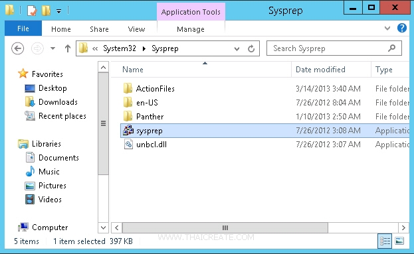
Task: Click the Properties icon in quick access toolbar
Action: tap(32, 11)
